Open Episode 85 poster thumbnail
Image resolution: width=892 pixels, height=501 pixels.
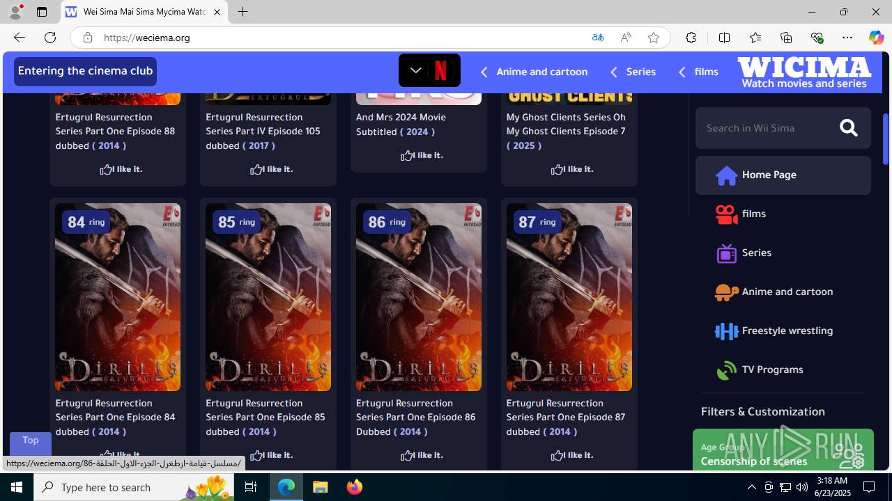[268, 297]
